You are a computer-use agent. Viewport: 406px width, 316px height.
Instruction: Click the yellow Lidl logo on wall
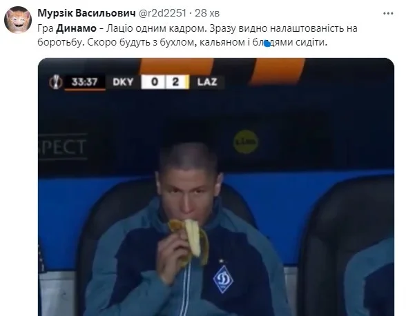tap(246, 141)
